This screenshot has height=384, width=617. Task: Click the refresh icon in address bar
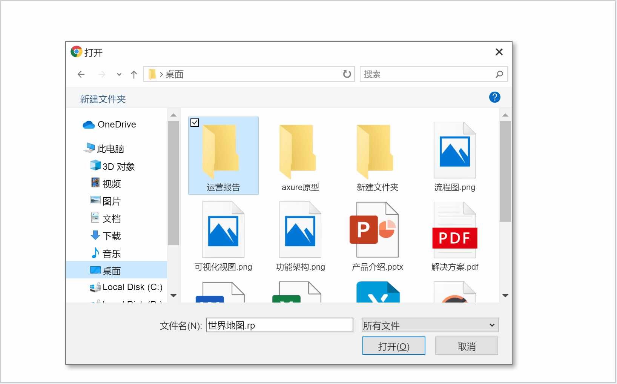[346, 74]
